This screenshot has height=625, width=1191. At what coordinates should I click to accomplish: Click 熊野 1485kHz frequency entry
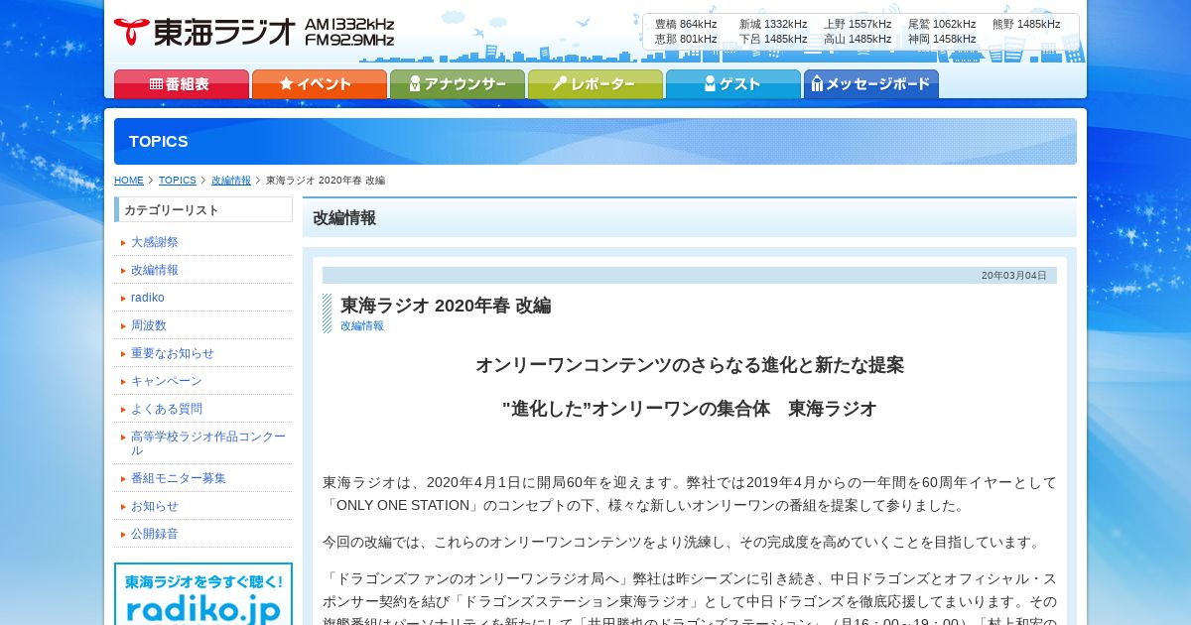(x=1026, y=24)
